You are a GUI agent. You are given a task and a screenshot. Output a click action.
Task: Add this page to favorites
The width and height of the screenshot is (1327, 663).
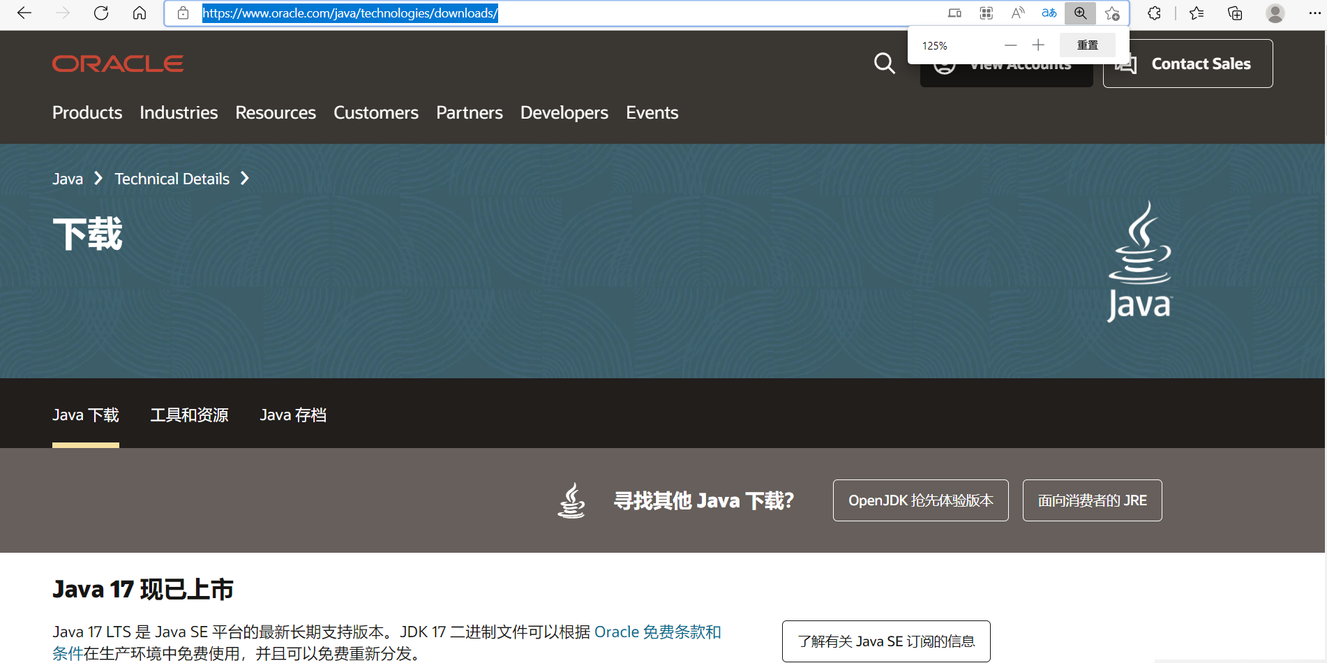1112,13
